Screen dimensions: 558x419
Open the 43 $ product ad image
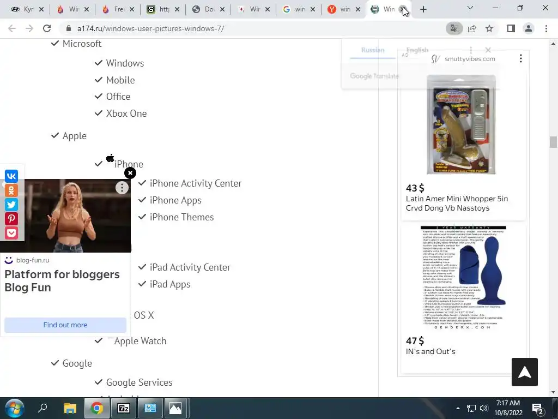461,125
